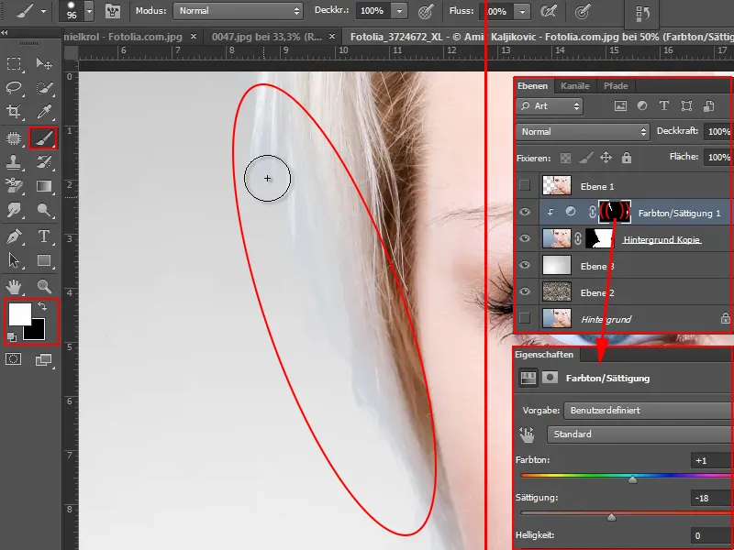Select the Rectangular Marquee tool
The image size is (734, 550).
click(x=14, y=63)
